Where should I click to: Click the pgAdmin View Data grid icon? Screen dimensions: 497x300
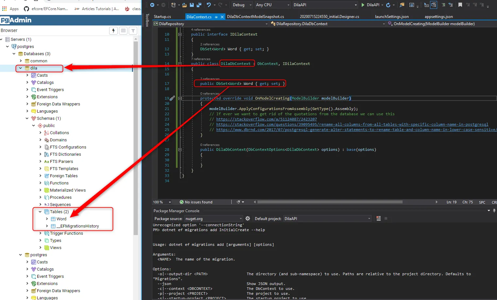pos(123,31)
